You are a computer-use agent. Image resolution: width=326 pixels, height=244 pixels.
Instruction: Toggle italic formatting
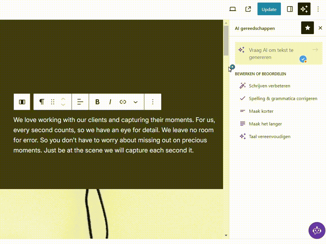coord(110,102)
